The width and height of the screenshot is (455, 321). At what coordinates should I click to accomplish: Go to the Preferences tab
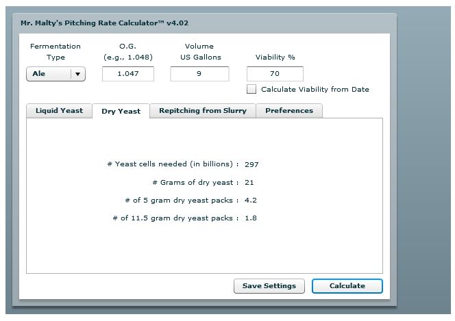pyautogui.click(x=288, y=111)
